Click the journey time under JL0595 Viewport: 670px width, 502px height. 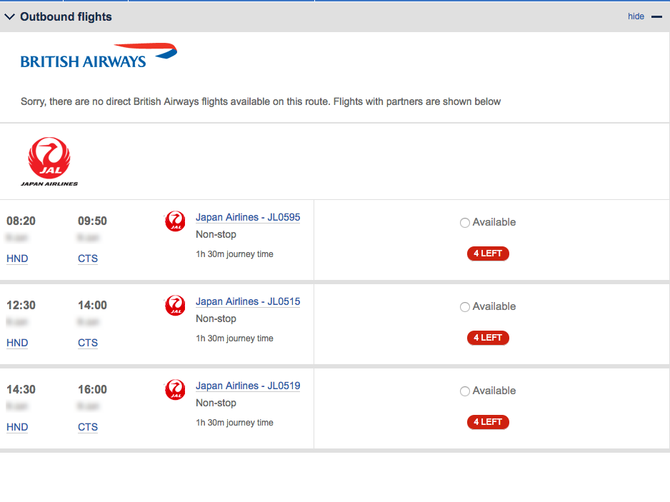pos(234,254)
